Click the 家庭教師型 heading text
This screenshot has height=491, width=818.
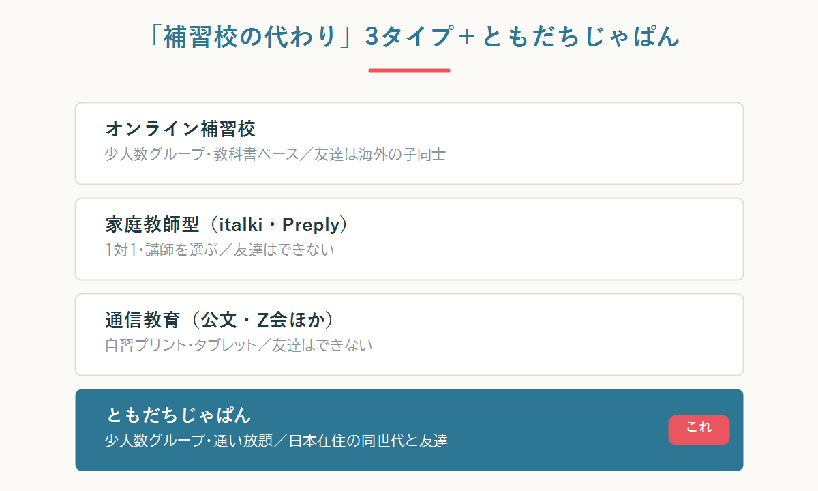click(153, 224)
